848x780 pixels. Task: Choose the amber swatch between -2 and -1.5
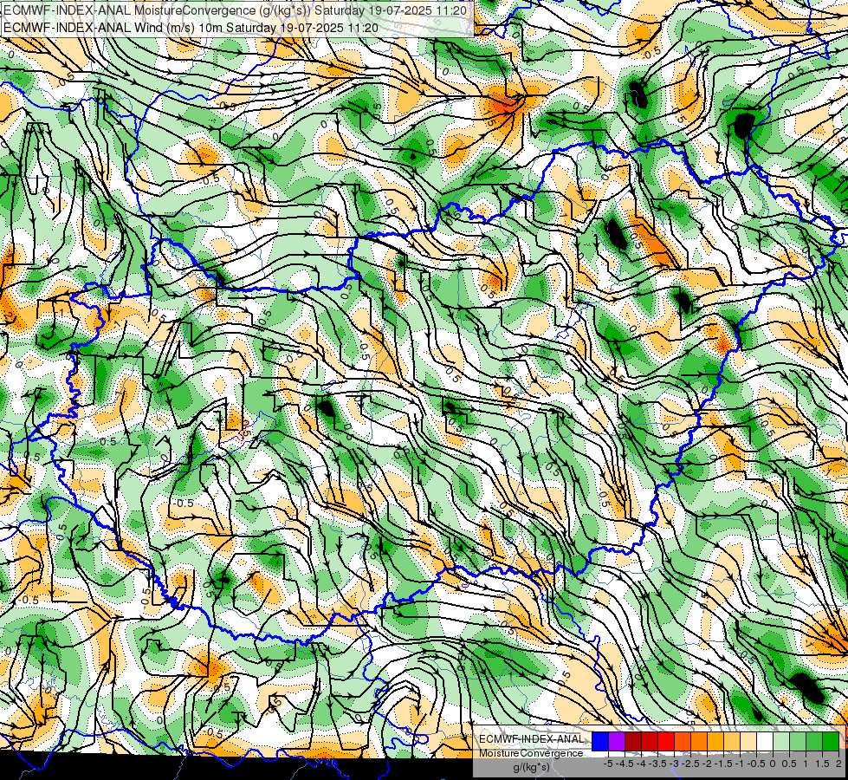tap(715, 742)
